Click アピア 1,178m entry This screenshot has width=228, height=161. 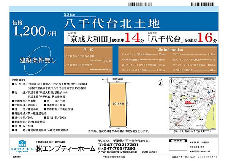click(x=194, y=54)
